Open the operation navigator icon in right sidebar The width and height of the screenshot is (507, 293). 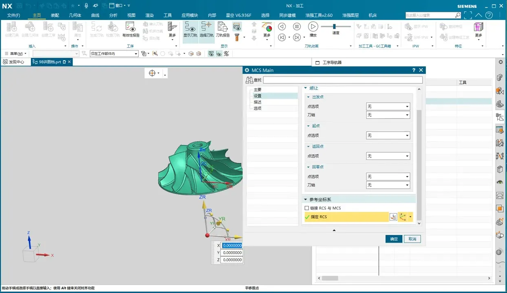(x=500, y=117)
